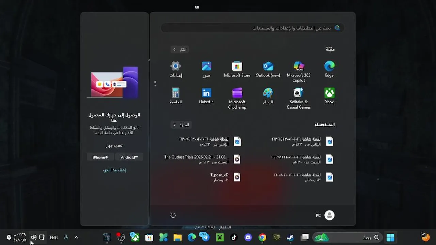Open the weather widget on the taskbar
The width and height of the screenshot is (436, 245).
[424, 236]
